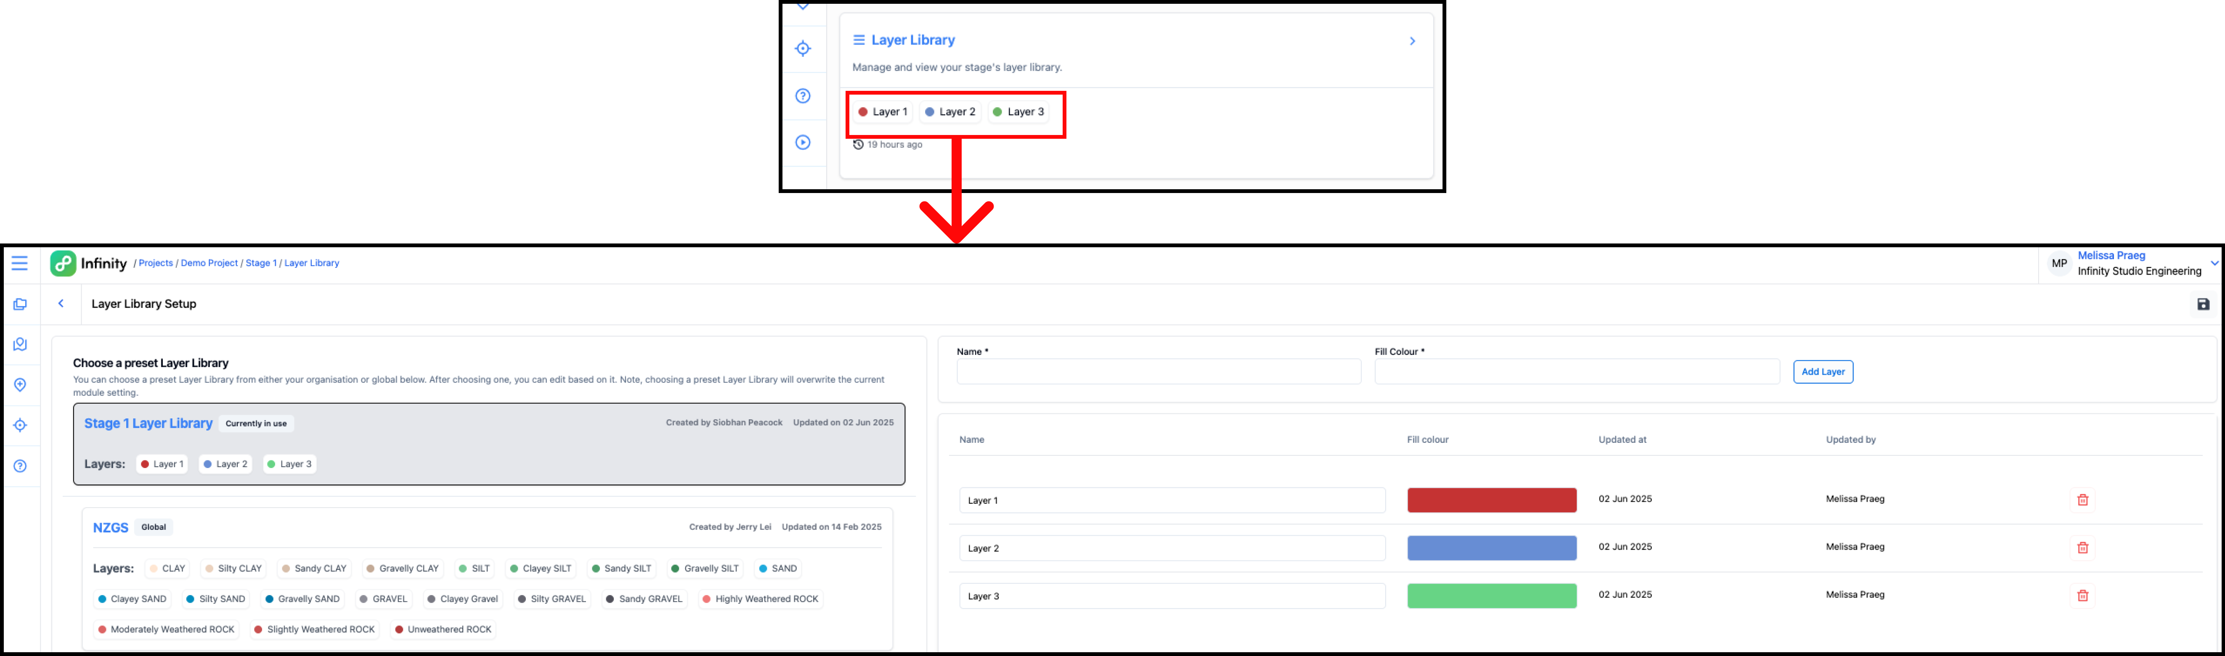The width and height of the screenshot is (2225, 656).
Task: Click the Highly Weathered ROCK layer chip
Action: coord(760,599)
